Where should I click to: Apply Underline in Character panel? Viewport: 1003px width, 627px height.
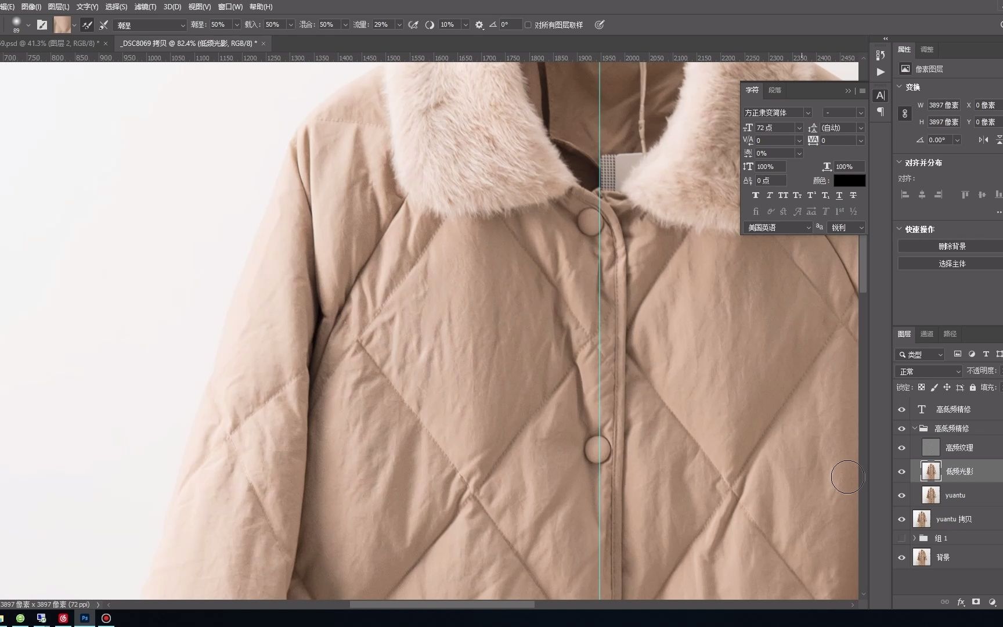(839, 196)
